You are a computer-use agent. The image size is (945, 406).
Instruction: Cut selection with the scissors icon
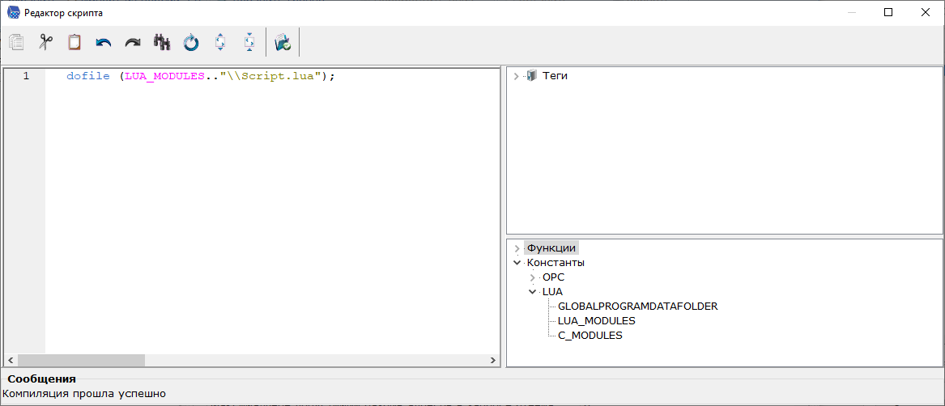point(45,43)
